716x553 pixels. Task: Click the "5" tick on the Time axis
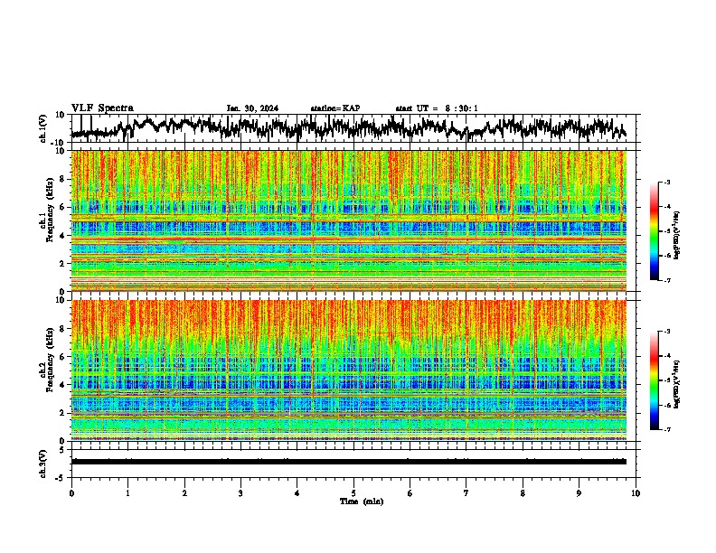tap(353, 493)
